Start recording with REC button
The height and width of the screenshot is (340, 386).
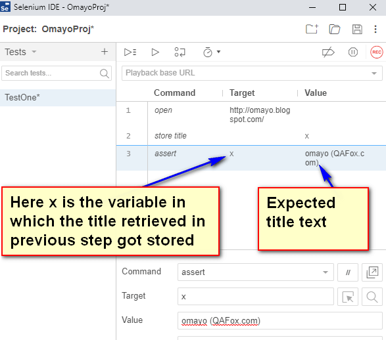(377, 52)
